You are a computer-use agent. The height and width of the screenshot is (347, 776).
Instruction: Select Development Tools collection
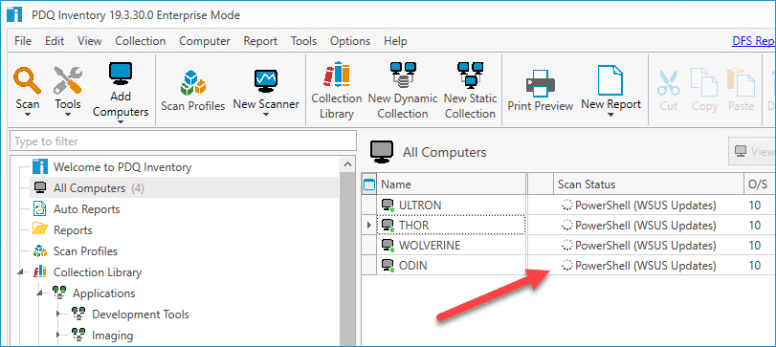click(140, 314)
